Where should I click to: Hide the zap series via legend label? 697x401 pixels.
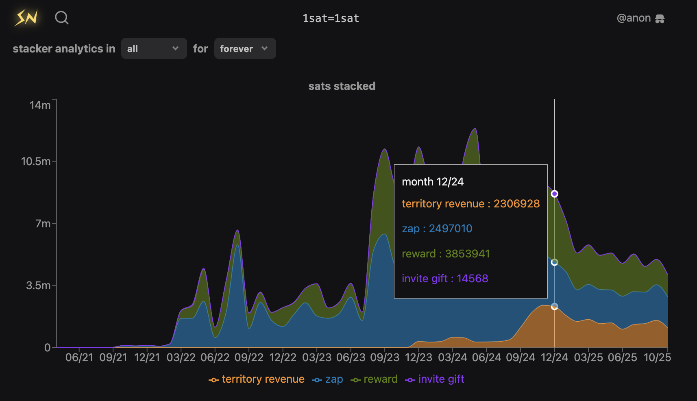[334, 379]
